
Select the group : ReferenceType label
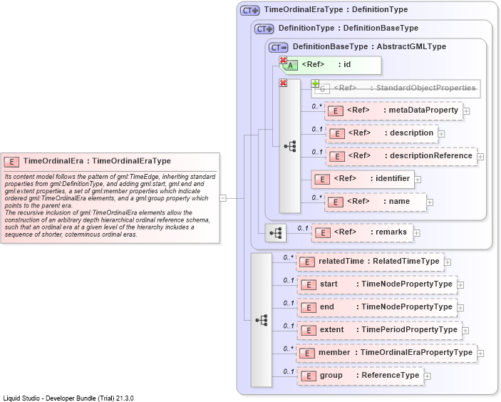(370, 375)
